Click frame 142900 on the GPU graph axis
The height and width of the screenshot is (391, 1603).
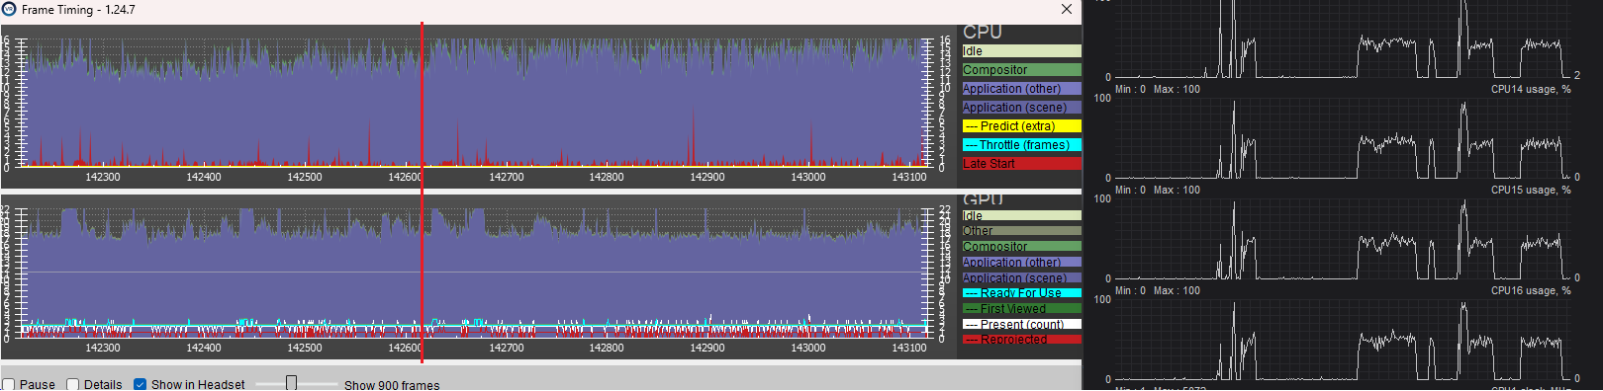click(707, 349)
